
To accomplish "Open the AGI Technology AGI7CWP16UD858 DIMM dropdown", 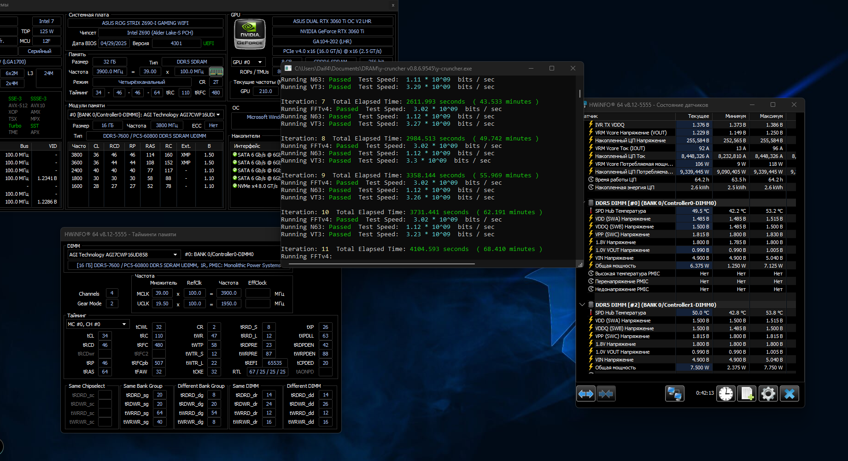I will tap(123, 255).
